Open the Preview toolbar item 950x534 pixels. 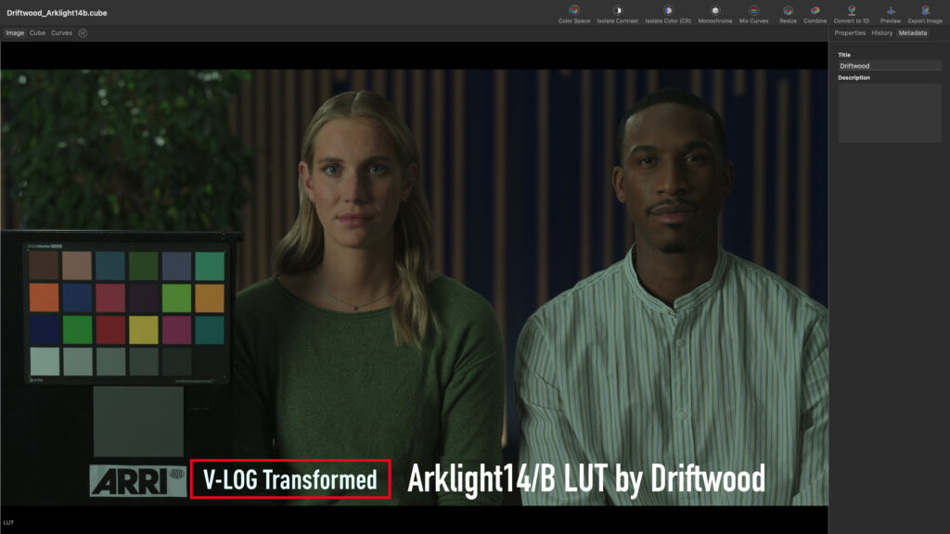click(891, 14)
